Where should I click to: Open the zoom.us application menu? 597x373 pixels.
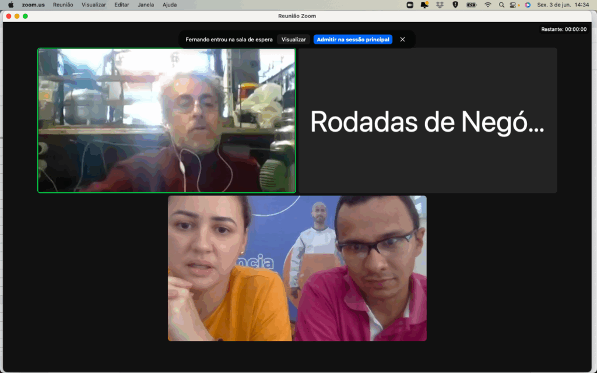(x=33, y=5)
